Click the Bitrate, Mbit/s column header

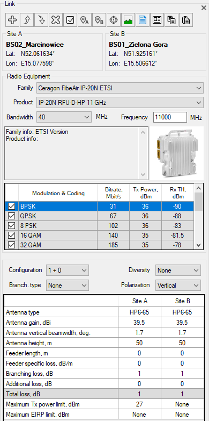tap(113, 193)
